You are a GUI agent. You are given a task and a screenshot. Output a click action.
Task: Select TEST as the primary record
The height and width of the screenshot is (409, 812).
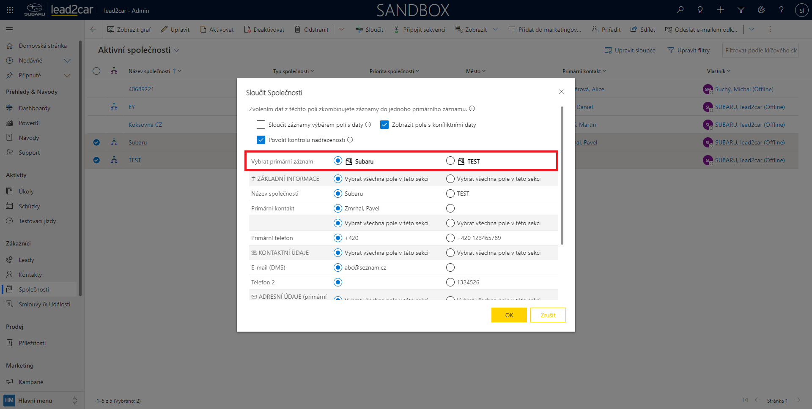pyautogui.click(x=450, y=161)
